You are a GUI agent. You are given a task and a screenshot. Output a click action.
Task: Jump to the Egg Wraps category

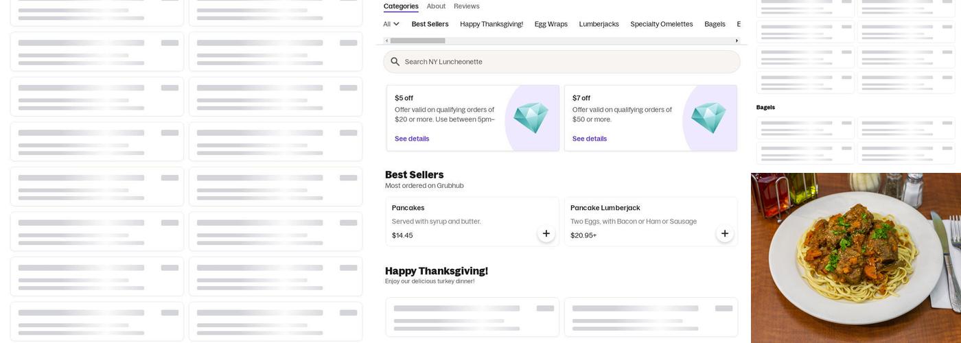(551, 24)
